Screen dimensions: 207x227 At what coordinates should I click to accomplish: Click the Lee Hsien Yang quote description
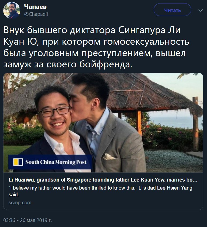pyautogui.click(x=100, y=191)
